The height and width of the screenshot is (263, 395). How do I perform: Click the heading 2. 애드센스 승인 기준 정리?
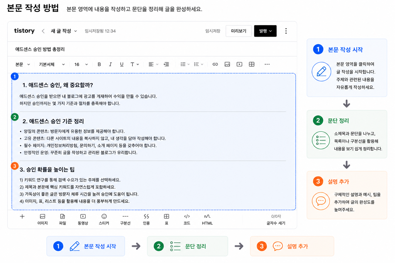coord(53,121)
